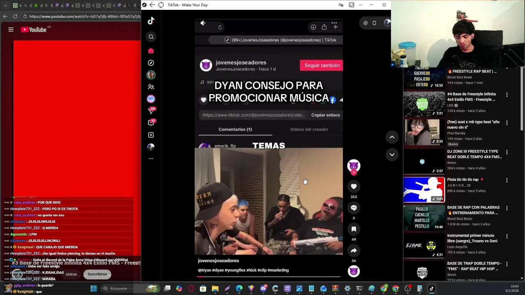This screenshot has width=525, height=295.
Task: Open the TikTok sidebar More dots
Action: coord(151,159)
